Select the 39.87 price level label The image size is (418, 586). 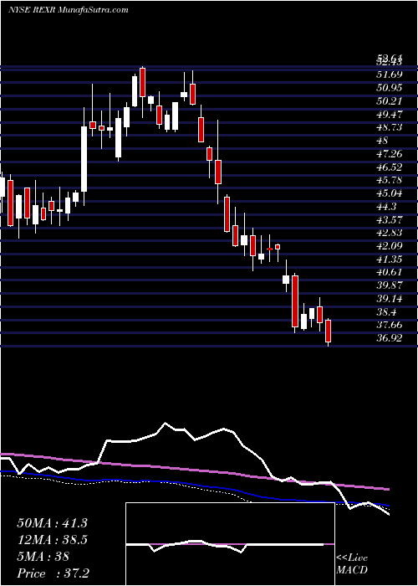tap(389, 285)
